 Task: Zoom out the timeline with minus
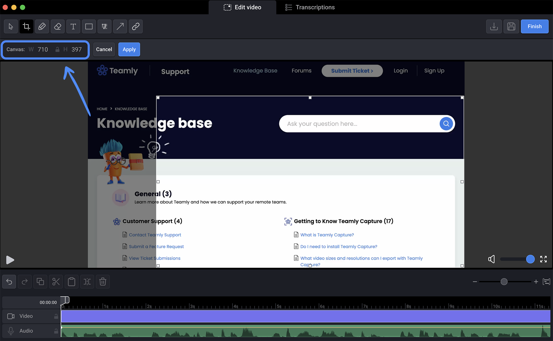[x=475, y=282]
